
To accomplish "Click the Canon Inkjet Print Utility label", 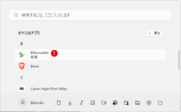I will pos(49,89).
